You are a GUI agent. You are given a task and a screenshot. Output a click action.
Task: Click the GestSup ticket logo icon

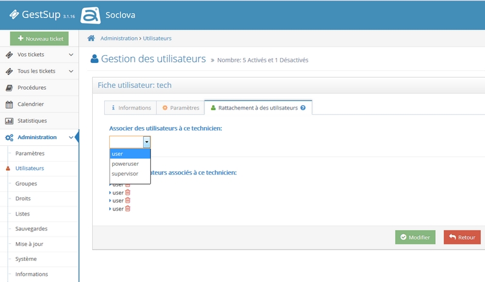pyautogui.click(x=15, y=15)
